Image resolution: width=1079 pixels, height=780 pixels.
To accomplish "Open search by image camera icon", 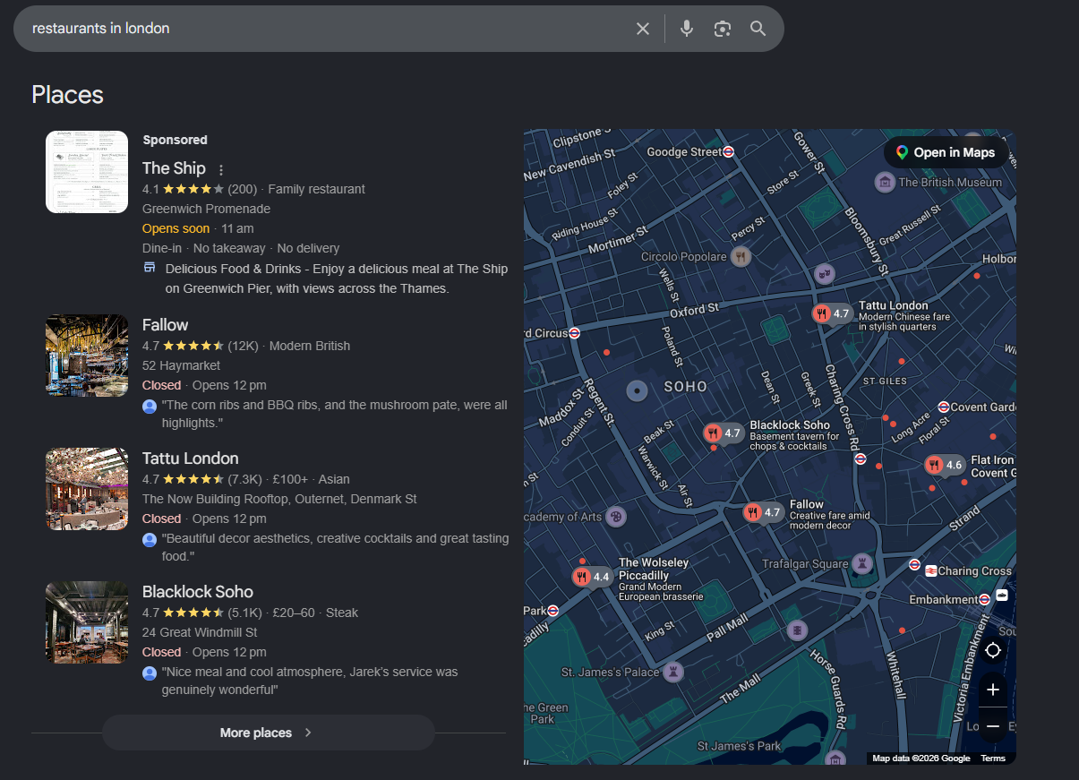I will pos(723,29).
